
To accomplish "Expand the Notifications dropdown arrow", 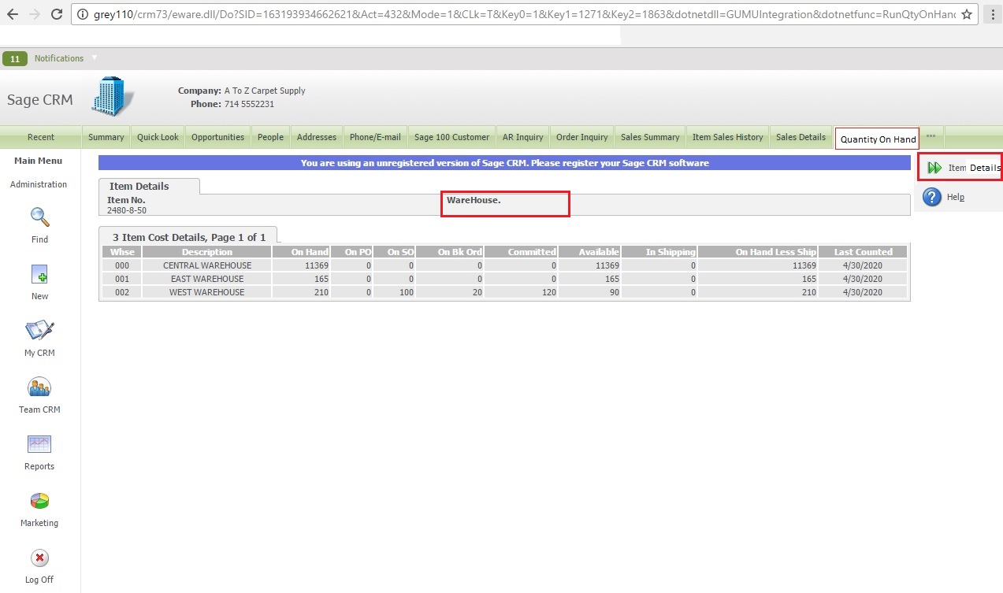I will click(x=94, y=57).
